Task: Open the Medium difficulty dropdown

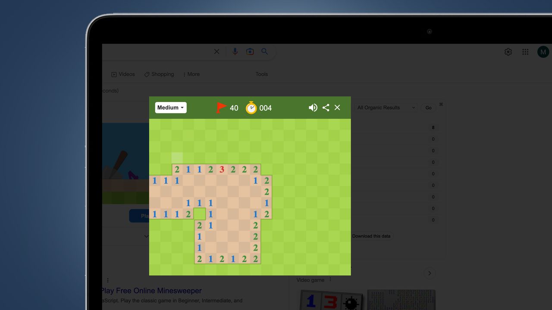Action: pyautogui.click(x=171, y=108)
